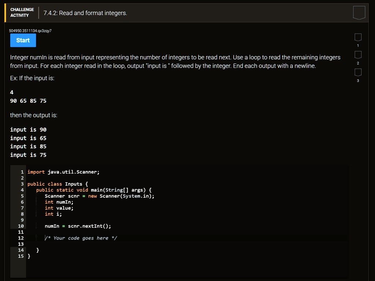This screenshot has width=375, height=281.
Task: Click line number 10 in the gutter
Action: [x=21, y=226]
